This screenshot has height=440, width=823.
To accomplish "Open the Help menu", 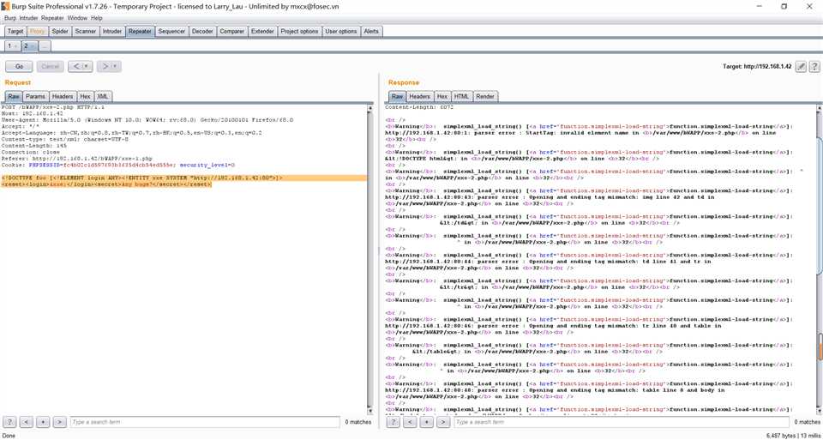I will (97, 18).
